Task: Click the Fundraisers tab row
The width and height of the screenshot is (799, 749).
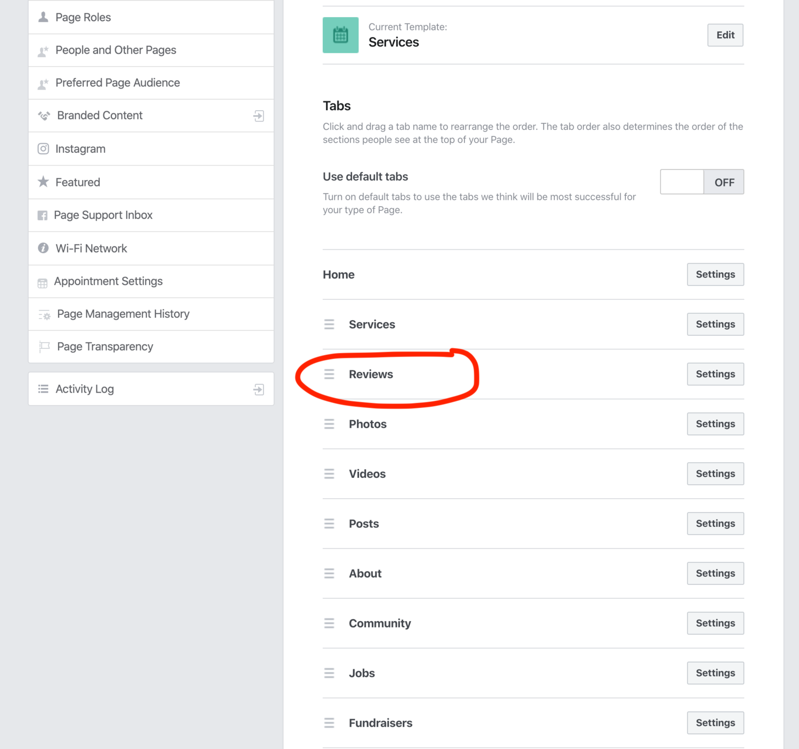Action: coord(533,723)
